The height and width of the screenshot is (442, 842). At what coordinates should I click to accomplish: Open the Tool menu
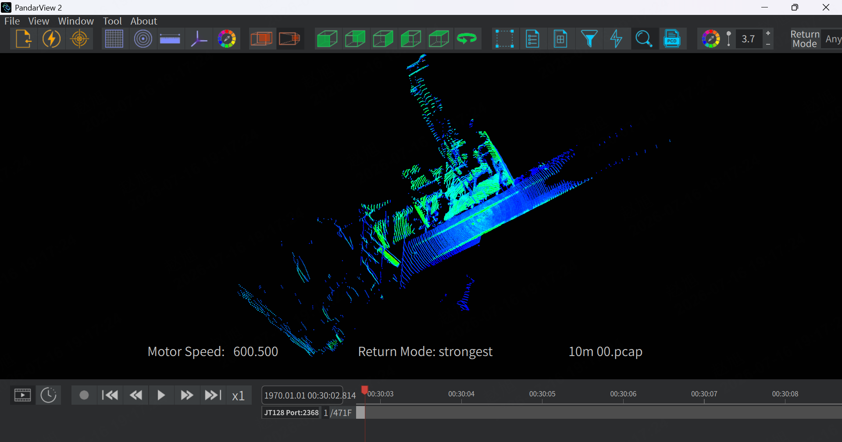coord(112,21)
